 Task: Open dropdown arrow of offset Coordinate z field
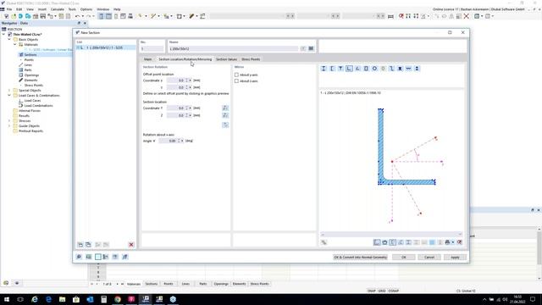point(190,87)
